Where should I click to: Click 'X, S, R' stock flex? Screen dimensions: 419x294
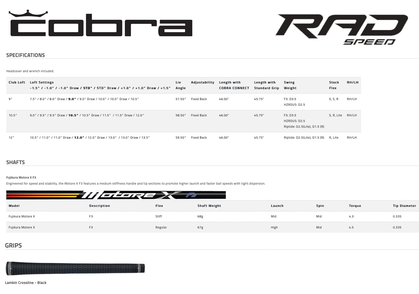tap(334, 99)
